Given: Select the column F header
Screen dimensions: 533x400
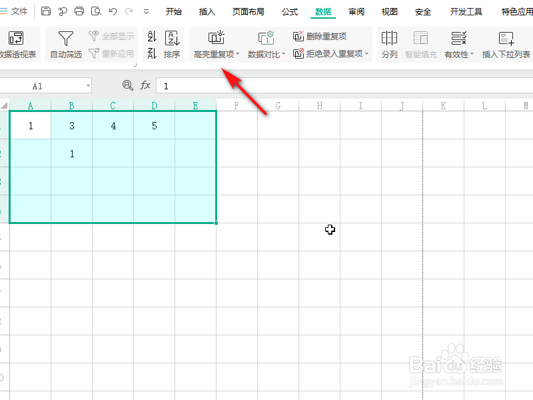Looking at the screenshot, I should click(x=237, y=105).
